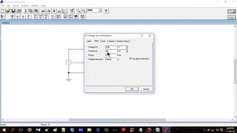Click the dialog's question mark help button

(x=142, y=35)
